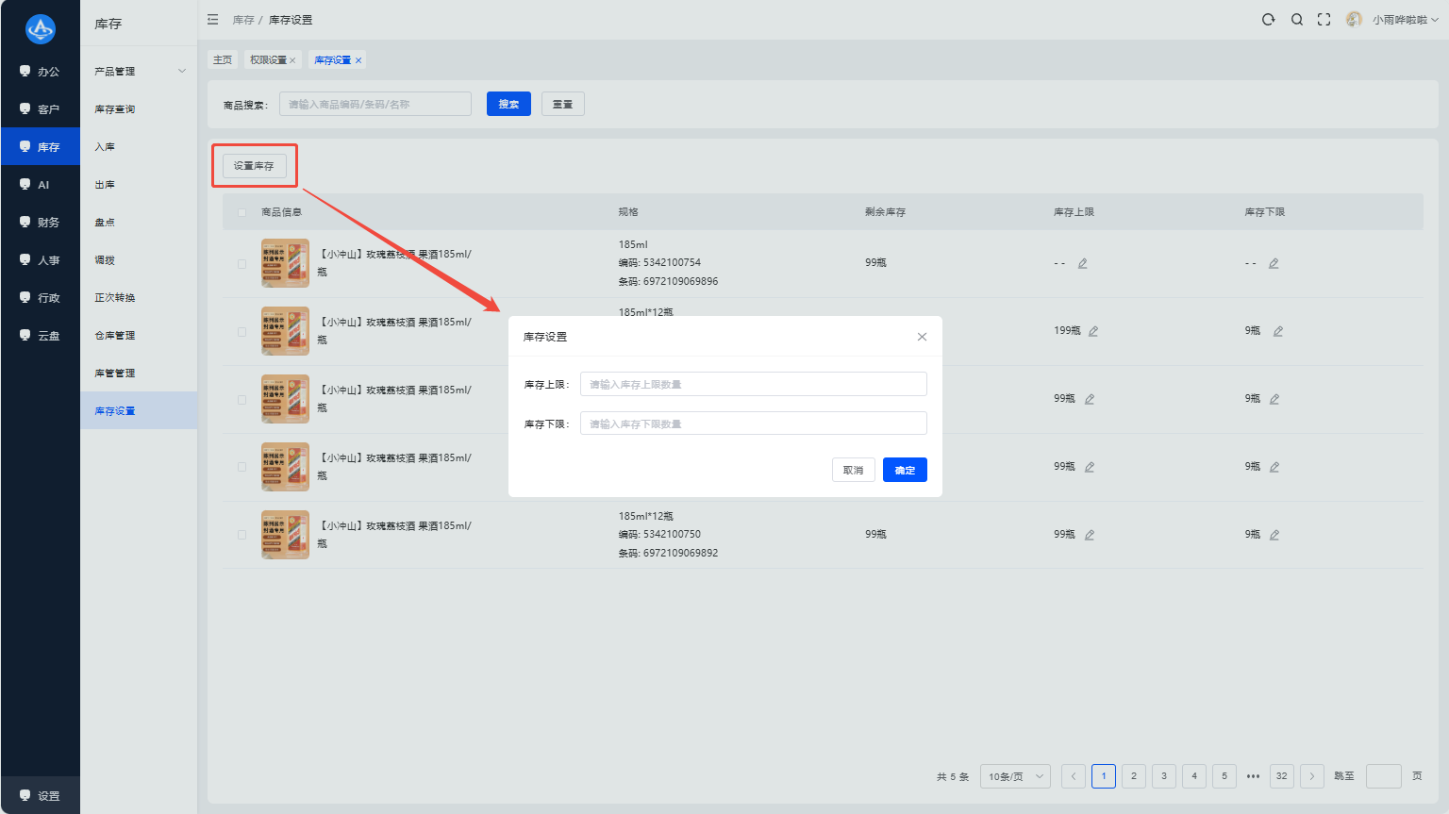Open AI module in left rail
The height and width of the screenshot is (814, 1449).
[x=40, y=185]
